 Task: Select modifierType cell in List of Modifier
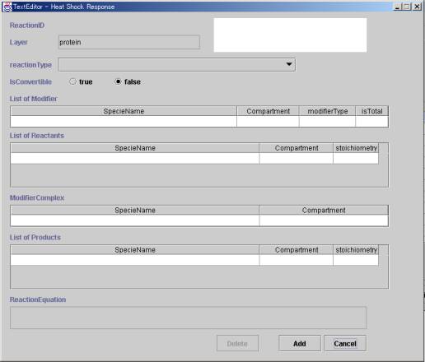[327, 122]
